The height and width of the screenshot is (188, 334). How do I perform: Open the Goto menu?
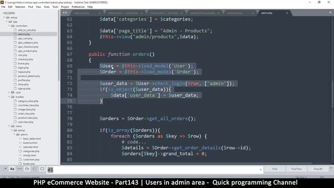[x=46, y=7]
